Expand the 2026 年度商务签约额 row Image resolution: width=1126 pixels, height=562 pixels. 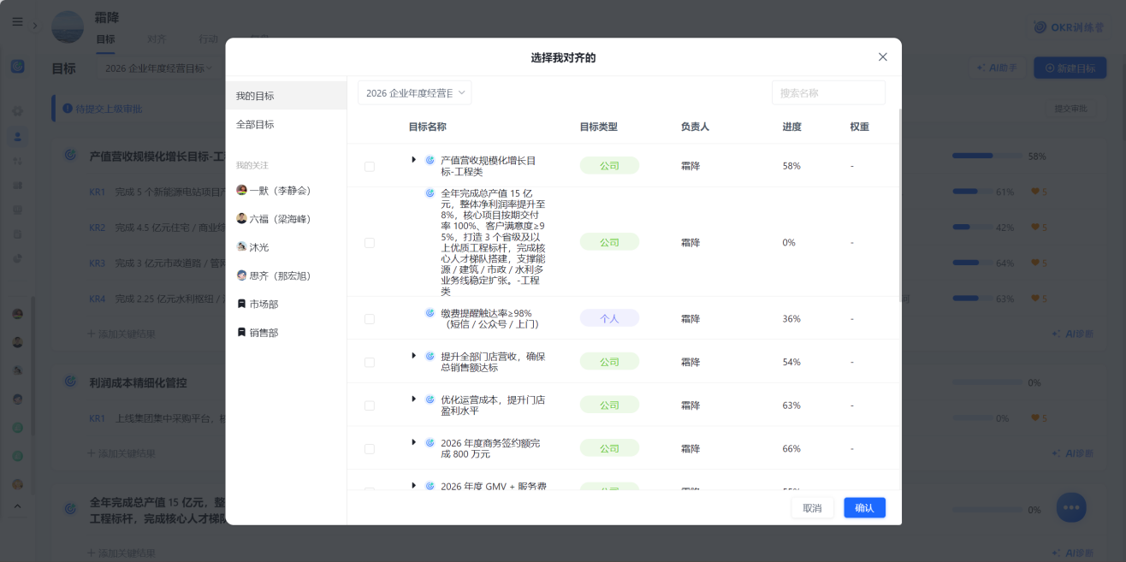point(414,442)
